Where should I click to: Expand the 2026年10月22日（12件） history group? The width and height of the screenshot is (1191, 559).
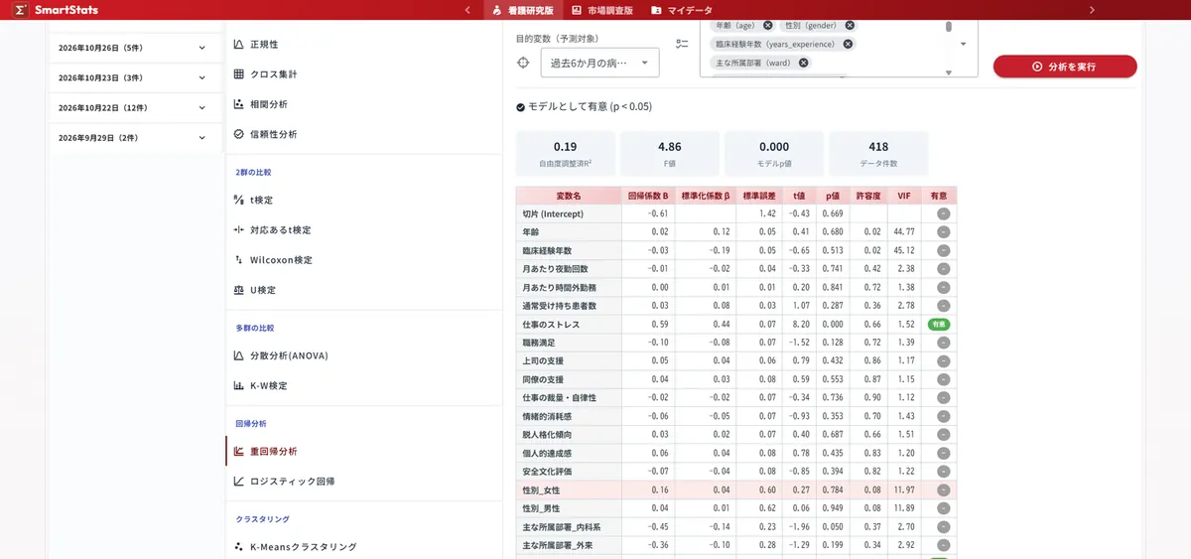[133, 107]
